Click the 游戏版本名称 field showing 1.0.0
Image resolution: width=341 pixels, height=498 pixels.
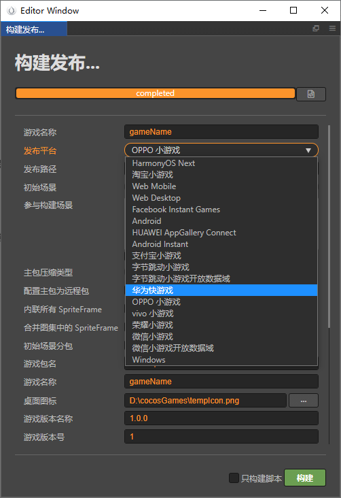[221, 418]
